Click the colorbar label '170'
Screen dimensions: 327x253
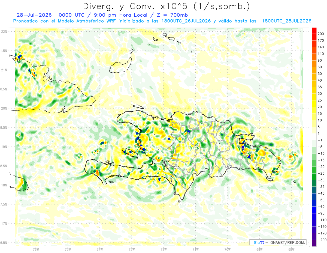[x=321, y=40]
